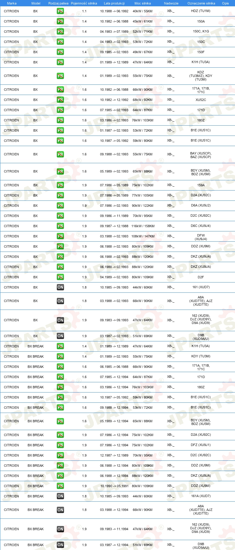Select the 49kW / 67KM power cell

pyautogui.click(x=143, y=52)
